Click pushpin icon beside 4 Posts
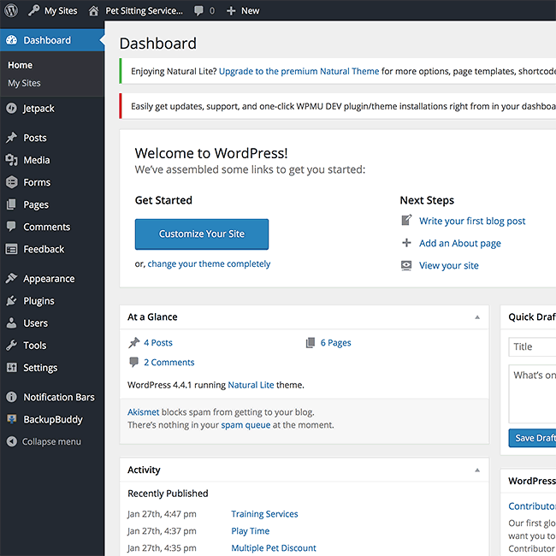556x556 pixels. tap(134, 342)
